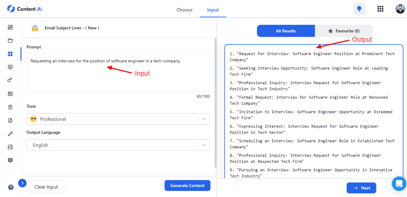The height and width of the screenshot is (197, 407).
Task: Open the chat message sidebar icon
Action: tap(10, 67)
